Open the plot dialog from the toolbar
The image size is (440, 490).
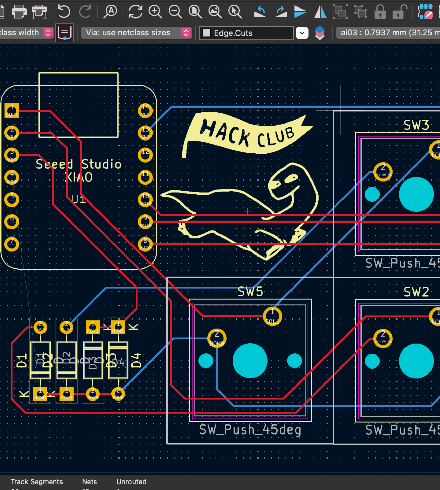39,11
